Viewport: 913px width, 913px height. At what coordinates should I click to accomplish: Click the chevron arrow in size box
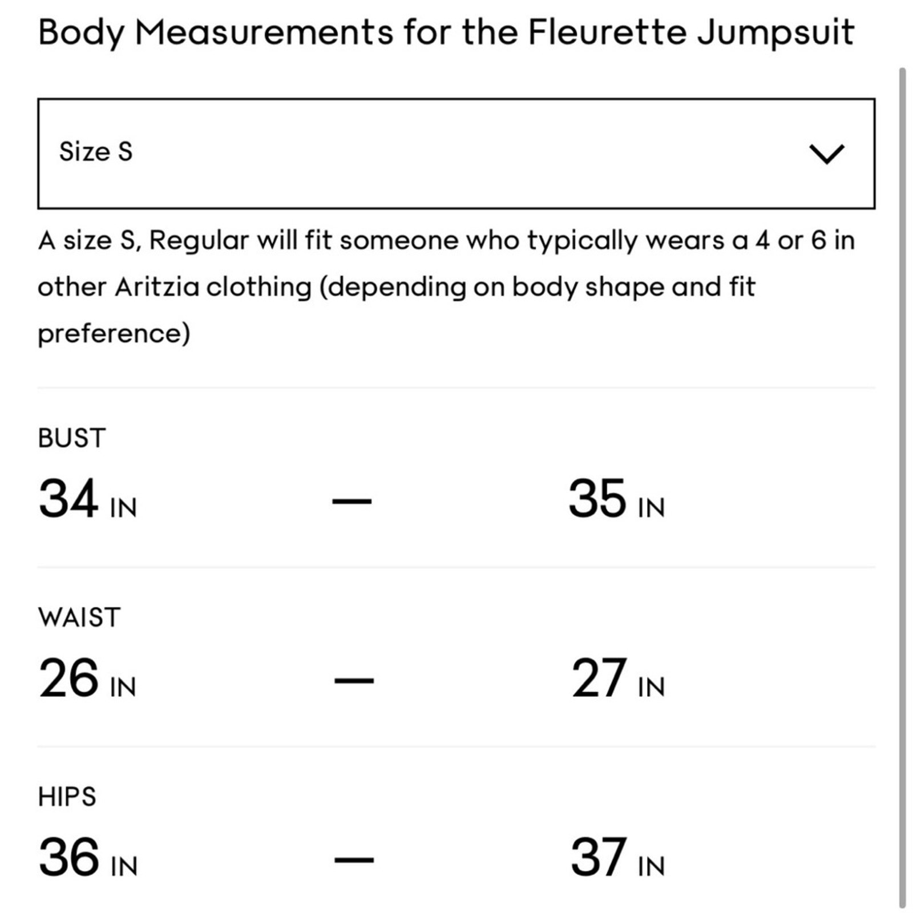pyautogui.click(x=826, y=154)
